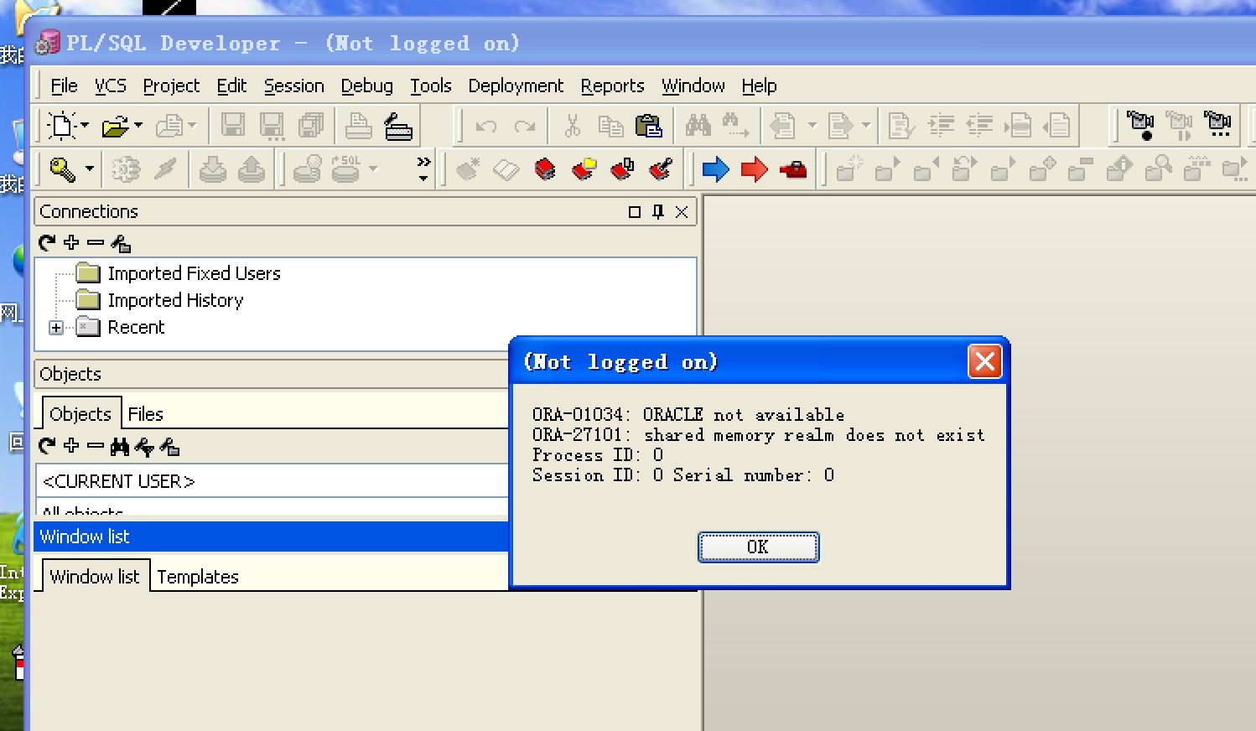The height and width of the screenshot is (731, 1256).
Task: Click the ORA-01034 error message text
Action: (x=688, y=415)
